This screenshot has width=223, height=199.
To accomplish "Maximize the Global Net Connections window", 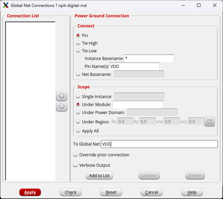I will coord(199,6).
